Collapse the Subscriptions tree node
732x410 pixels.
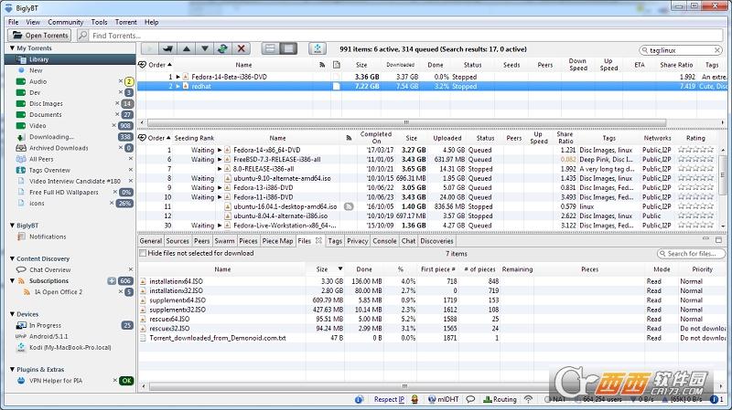click(12, 280)
